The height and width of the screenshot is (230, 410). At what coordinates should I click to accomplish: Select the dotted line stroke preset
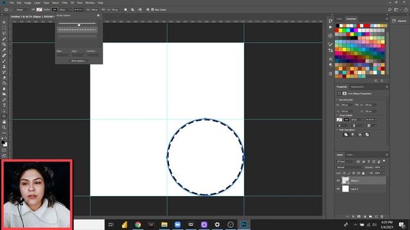click(77, 36)
